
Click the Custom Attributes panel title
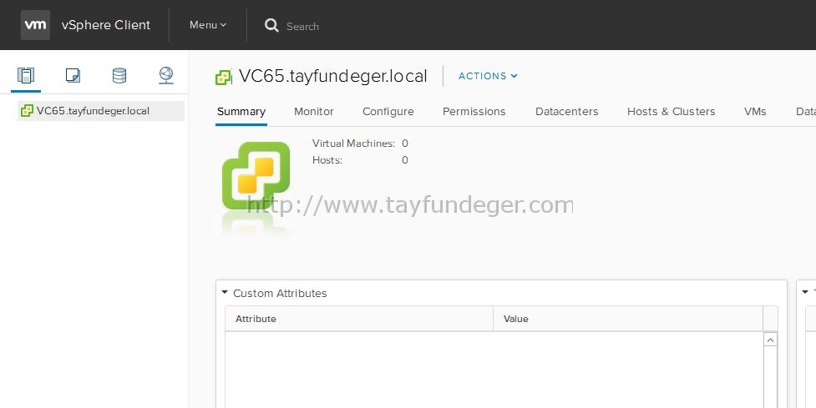tap(280, 293)
